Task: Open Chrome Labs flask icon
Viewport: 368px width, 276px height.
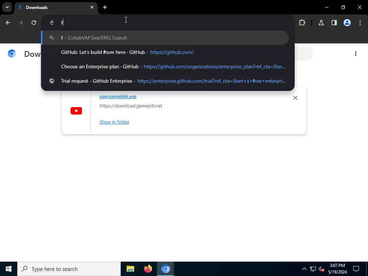Action: (321, 23)
